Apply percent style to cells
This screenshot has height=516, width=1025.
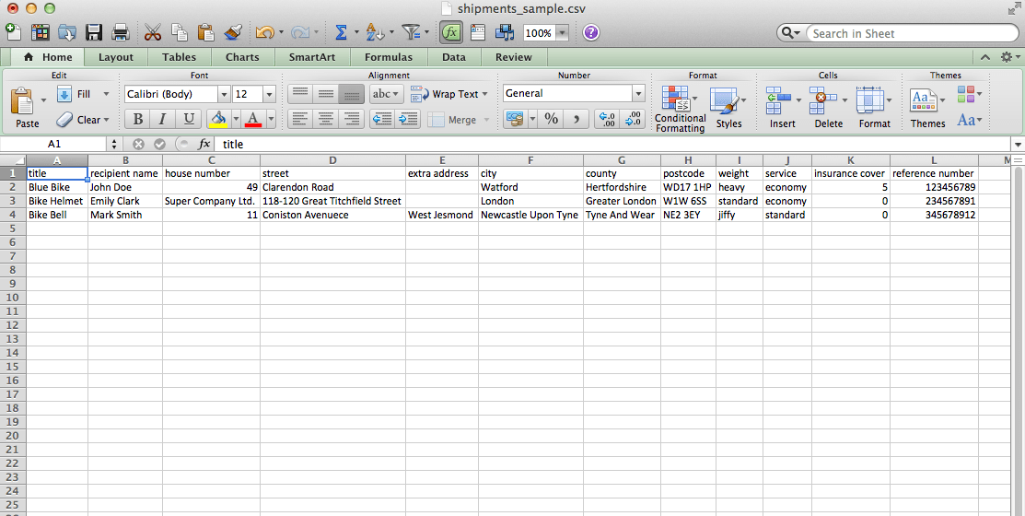552,119
